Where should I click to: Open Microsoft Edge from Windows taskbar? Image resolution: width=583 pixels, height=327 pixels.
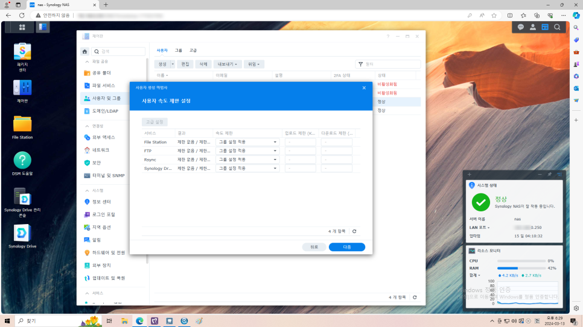[139, 321]
